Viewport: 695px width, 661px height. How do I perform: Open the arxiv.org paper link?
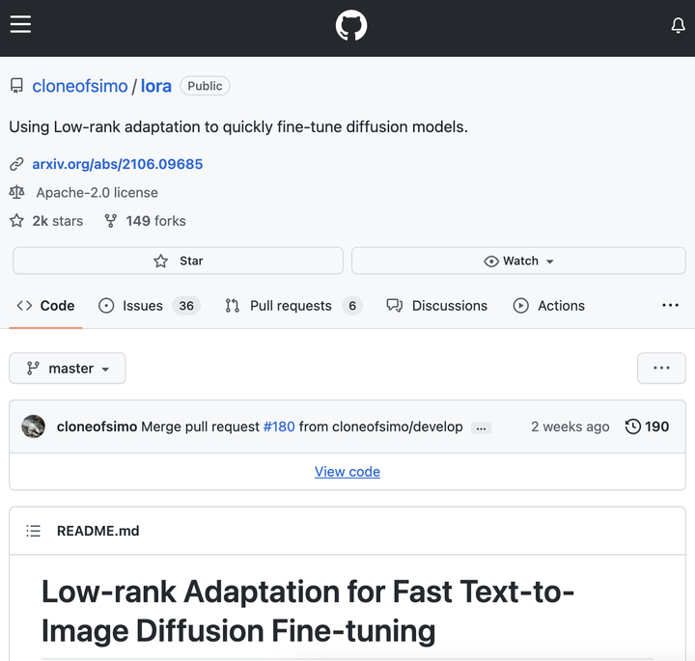(118, 164)
